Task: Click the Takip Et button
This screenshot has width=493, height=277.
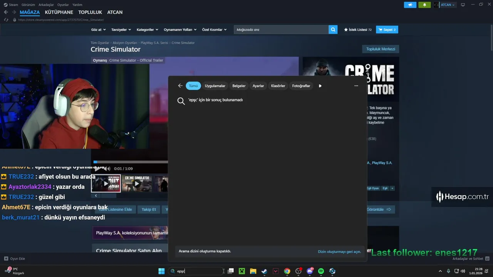Action: click(x=149, y=209)
